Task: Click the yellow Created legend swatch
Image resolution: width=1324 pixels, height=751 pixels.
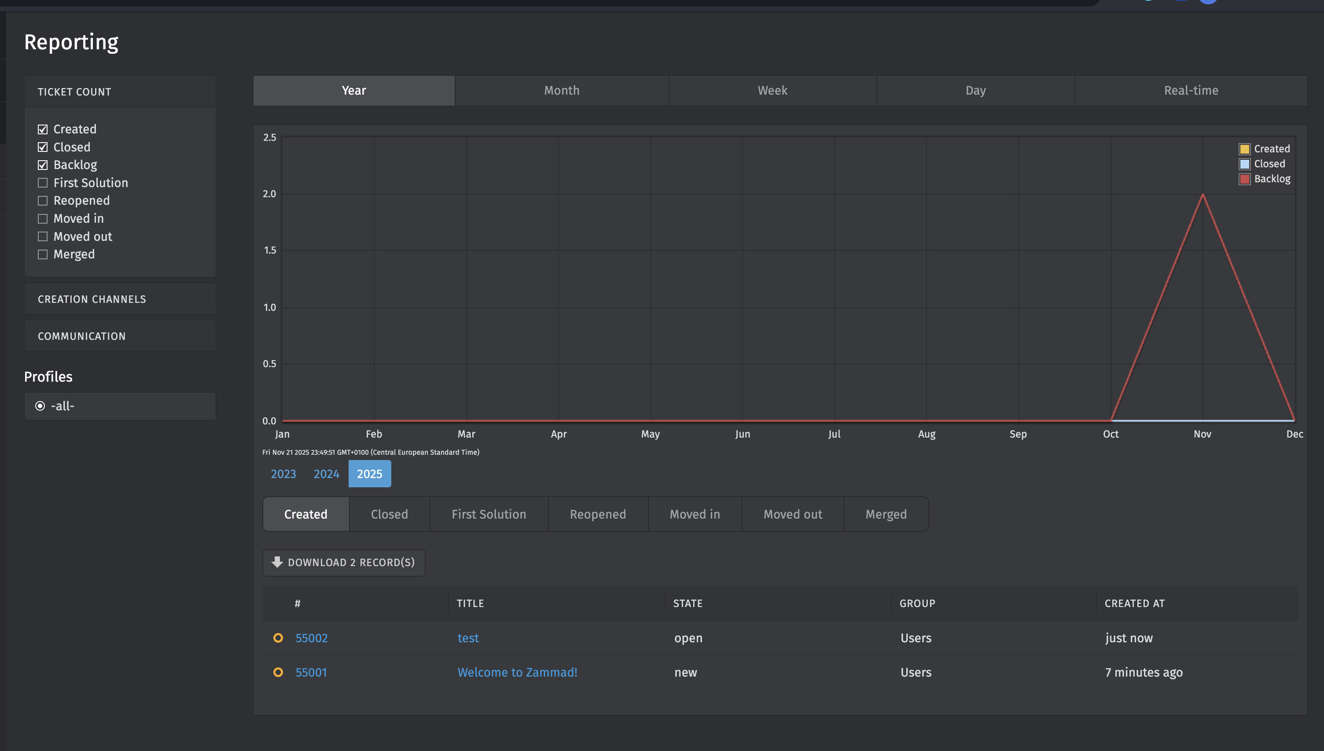Action: (1245, 149)
